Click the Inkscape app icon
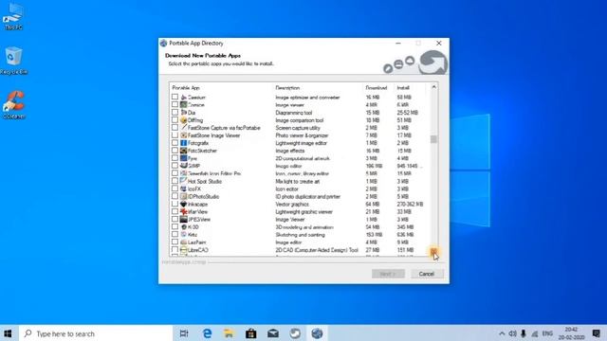The height and width of the screenshot is (341, 607). click(183, 205)
